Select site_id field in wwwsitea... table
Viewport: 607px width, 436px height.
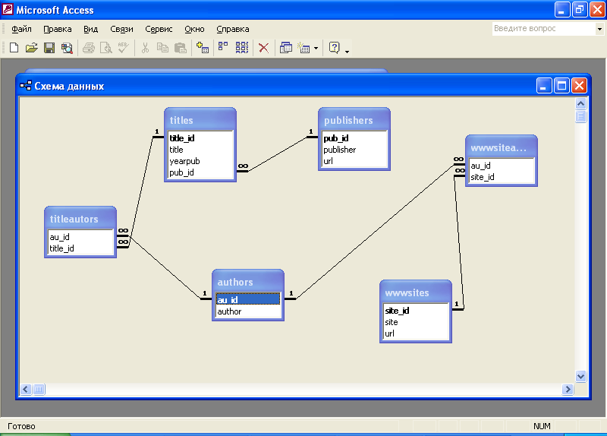[502, 177]
